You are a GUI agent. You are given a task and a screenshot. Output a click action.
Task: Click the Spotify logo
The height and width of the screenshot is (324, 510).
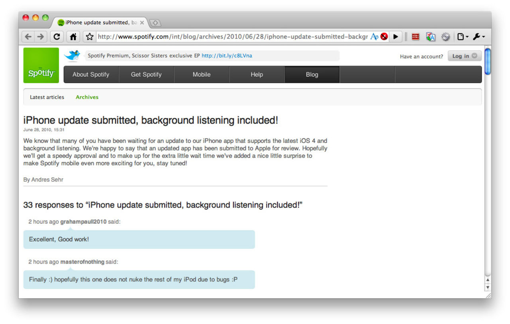(x=41, y=66)
